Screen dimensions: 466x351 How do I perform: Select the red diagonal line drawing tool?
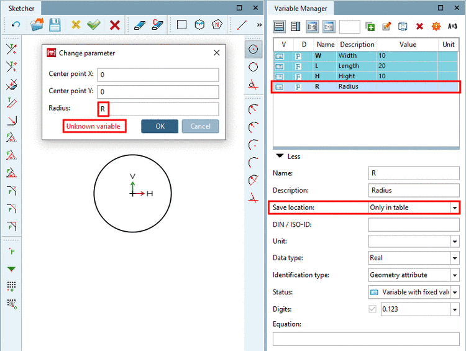[x=242, y=25]
